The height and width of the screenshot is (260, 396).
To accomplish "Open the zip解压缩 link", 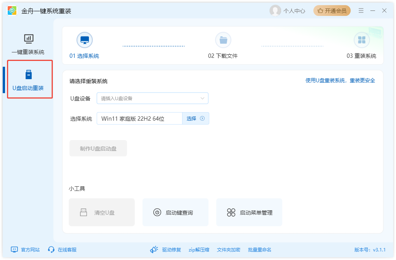I will 199,250.
